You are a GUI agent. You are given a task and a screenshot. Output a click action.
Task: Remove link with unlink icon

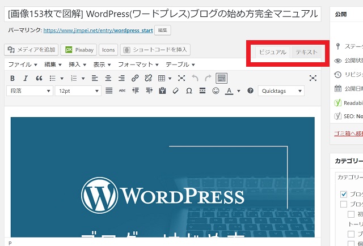click(148, 78)
